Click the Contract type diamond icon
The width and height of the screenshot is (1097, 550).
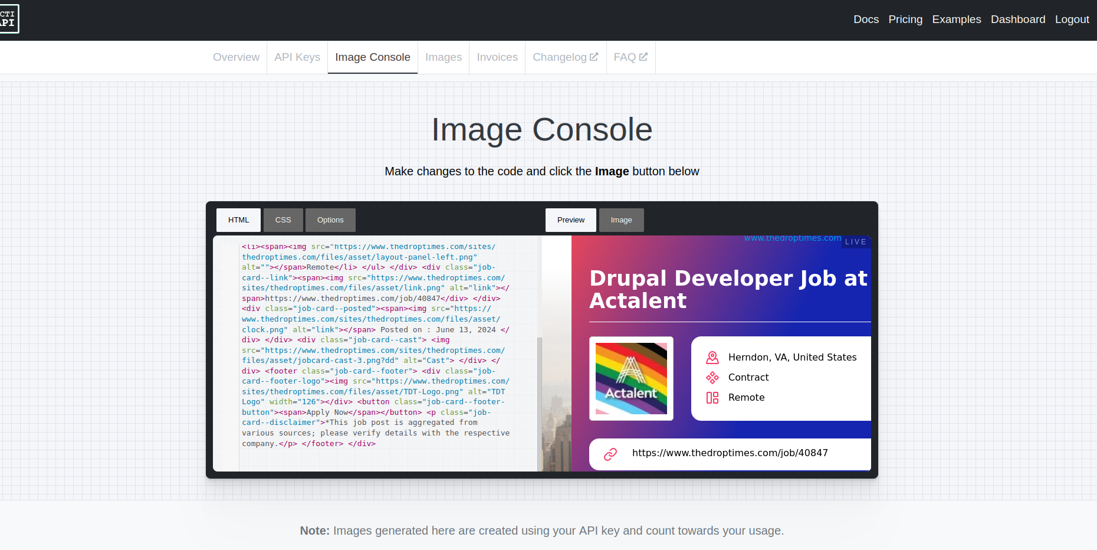point(712,378)
